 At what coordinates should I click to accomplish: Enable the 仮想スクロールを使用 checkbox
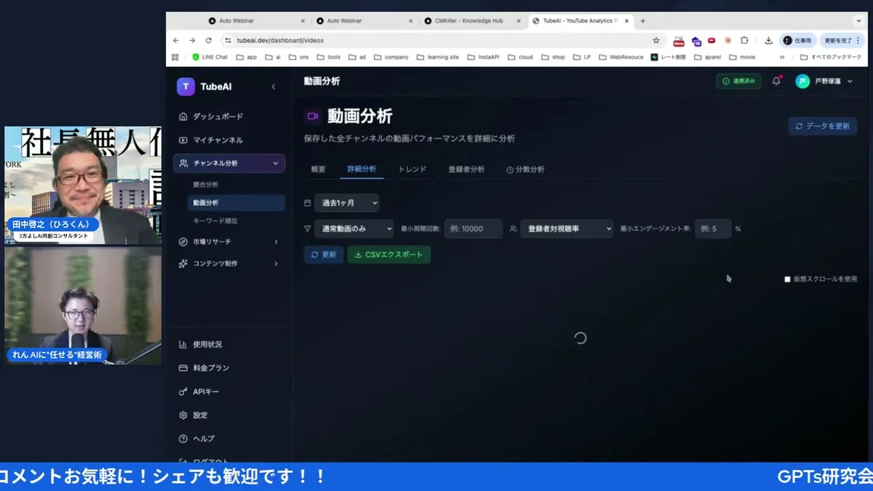tap(786, 279)
